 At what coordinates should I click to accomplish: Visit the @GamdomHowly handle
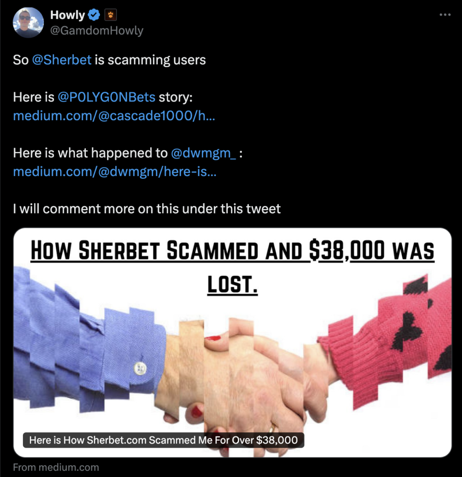pyautogui.click(x=97, y=30)
